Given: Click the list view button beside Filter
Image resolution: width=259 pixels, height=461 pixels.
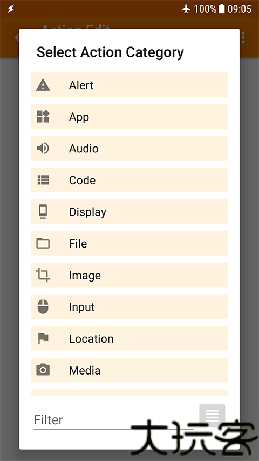Looking at the screenshot, I should [212, 416].
